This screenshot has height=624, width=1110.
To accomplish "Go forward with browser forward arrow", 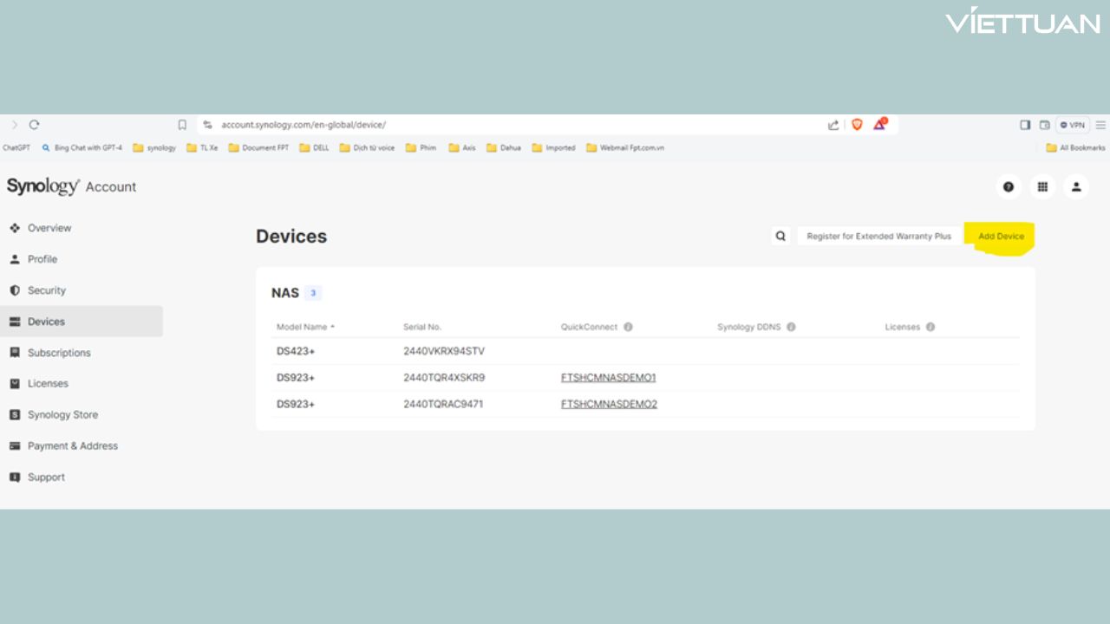I will (14, 125).
